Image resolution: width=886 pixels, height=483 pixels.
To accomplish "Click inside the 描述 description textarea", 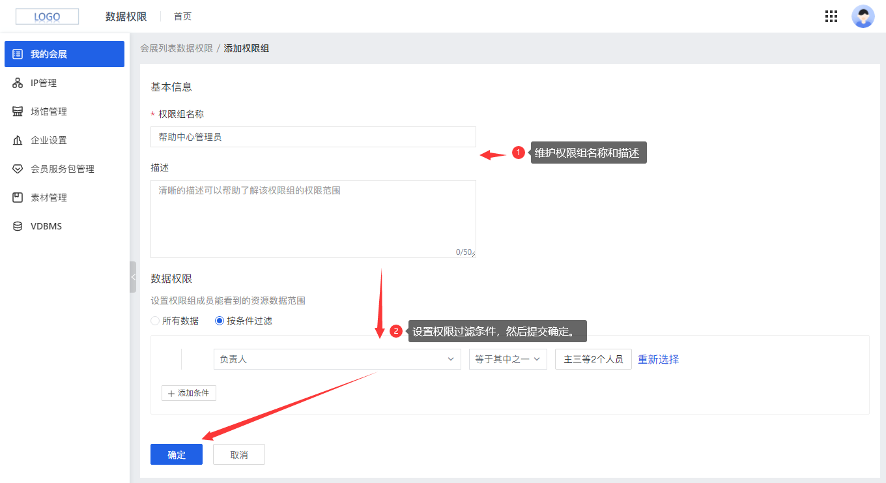I will point(313,215).
